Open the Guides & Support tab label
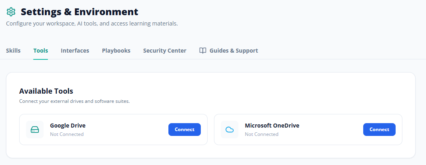This screenshot has height=165, width=426. [234, 51]
